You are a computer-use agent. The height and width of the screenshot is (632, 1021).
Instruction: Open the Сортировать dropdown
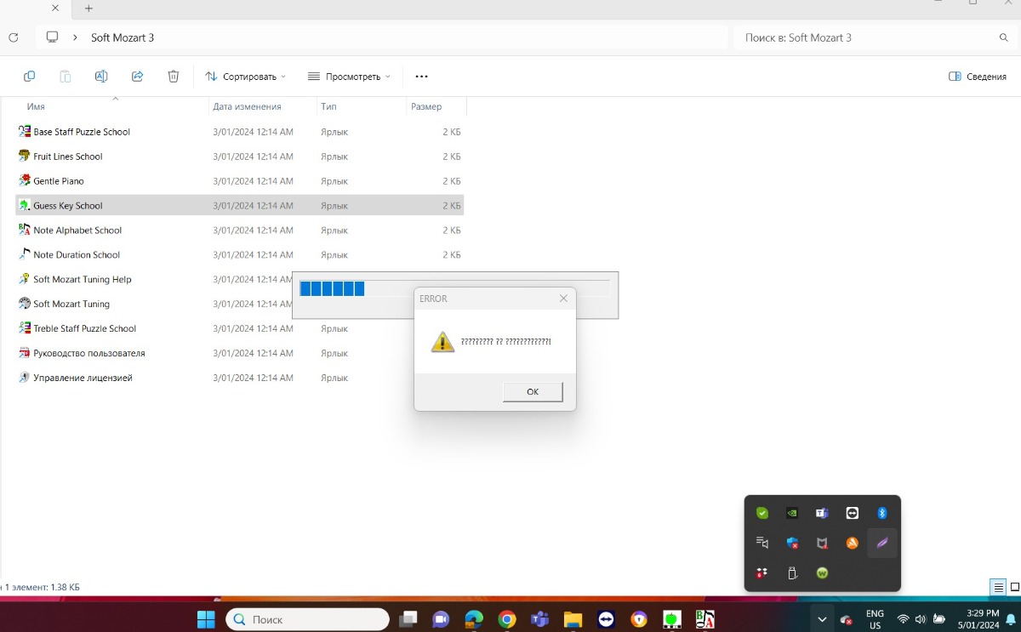pyautogui.click(x=245, y=77)
